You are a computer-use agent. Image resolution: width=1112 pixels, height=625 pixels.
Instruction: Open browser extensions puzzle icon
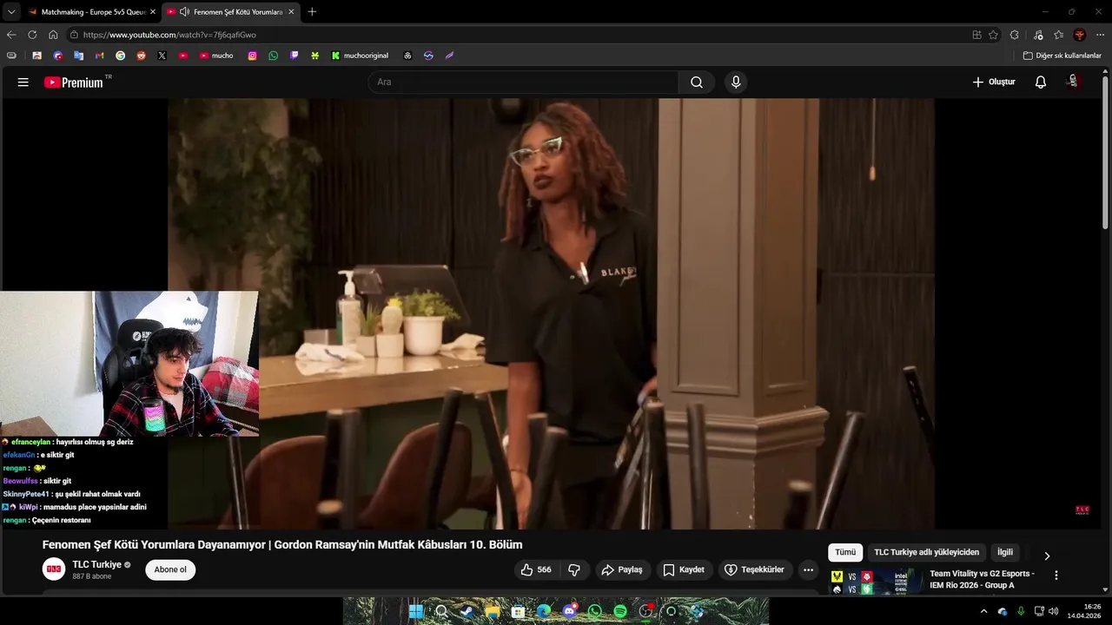(x=1014, y=35)
